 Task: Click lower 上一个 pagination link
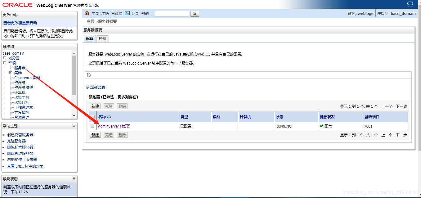(387, 135)
